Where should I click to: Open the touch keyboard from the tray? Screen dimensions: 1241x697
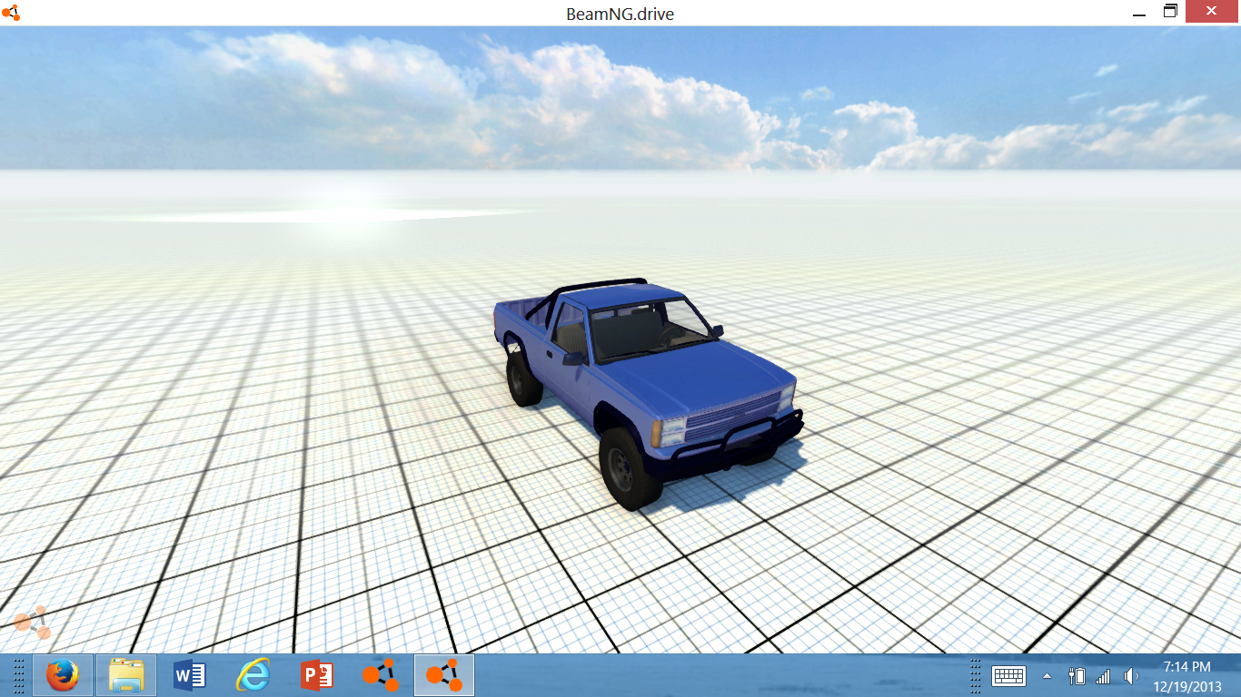(x=1008, y=676)
